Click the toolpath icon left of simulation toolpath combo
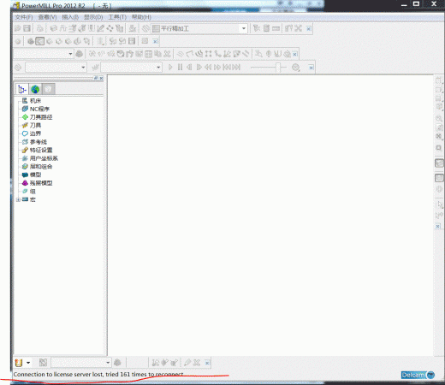 pos(18,68)
